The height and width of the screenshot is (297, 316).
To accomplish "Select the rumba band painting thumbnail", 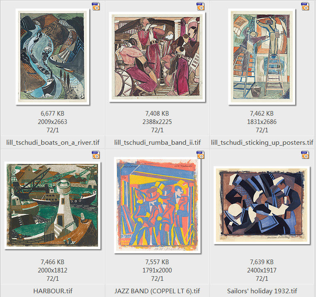I will 157,57.
